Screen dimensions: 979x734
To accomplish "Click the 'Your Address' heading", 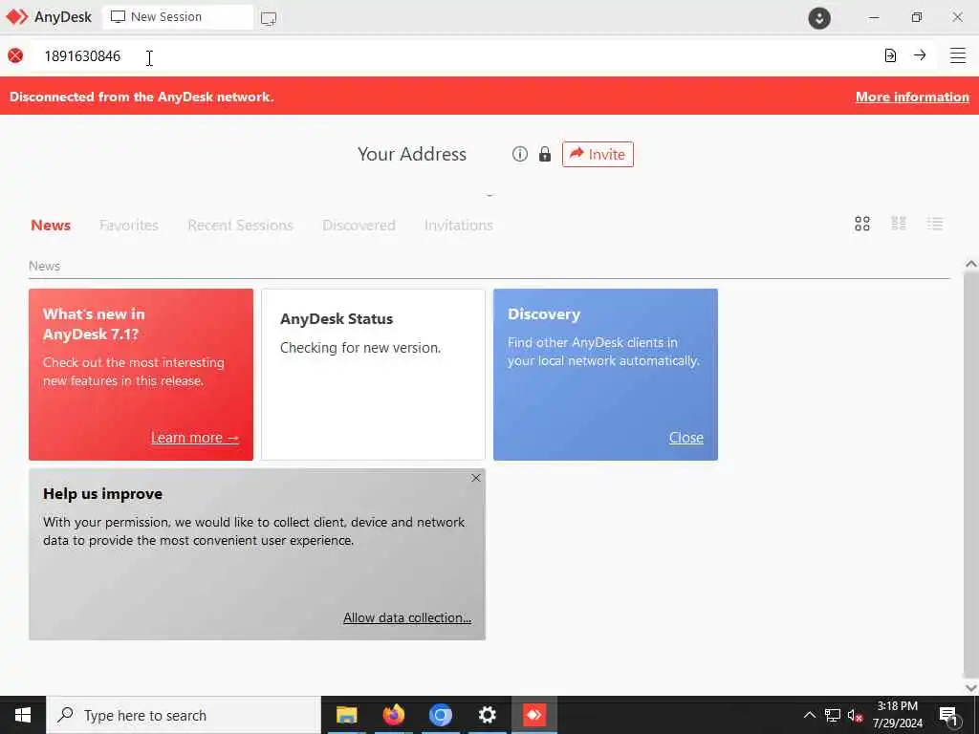I will click(x=412, y=154).
